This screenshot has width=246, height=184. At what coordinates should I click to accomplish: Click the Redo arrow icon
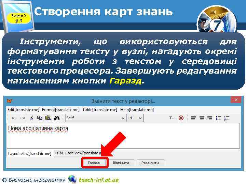(x=23, y=118)
